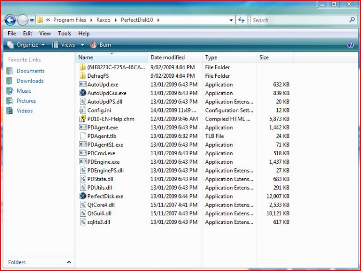Click the Back navigation arrow
361x271 pixels.
[10, 20]
